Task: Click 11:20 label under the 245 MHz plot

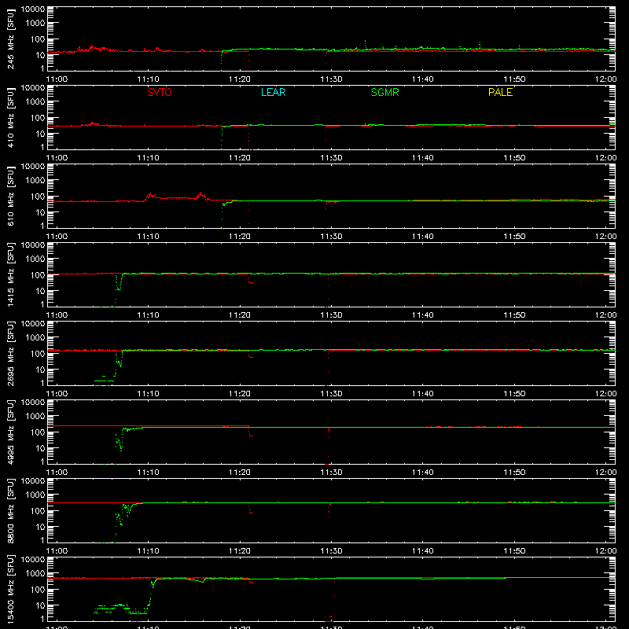Action: tap(240, 79)
